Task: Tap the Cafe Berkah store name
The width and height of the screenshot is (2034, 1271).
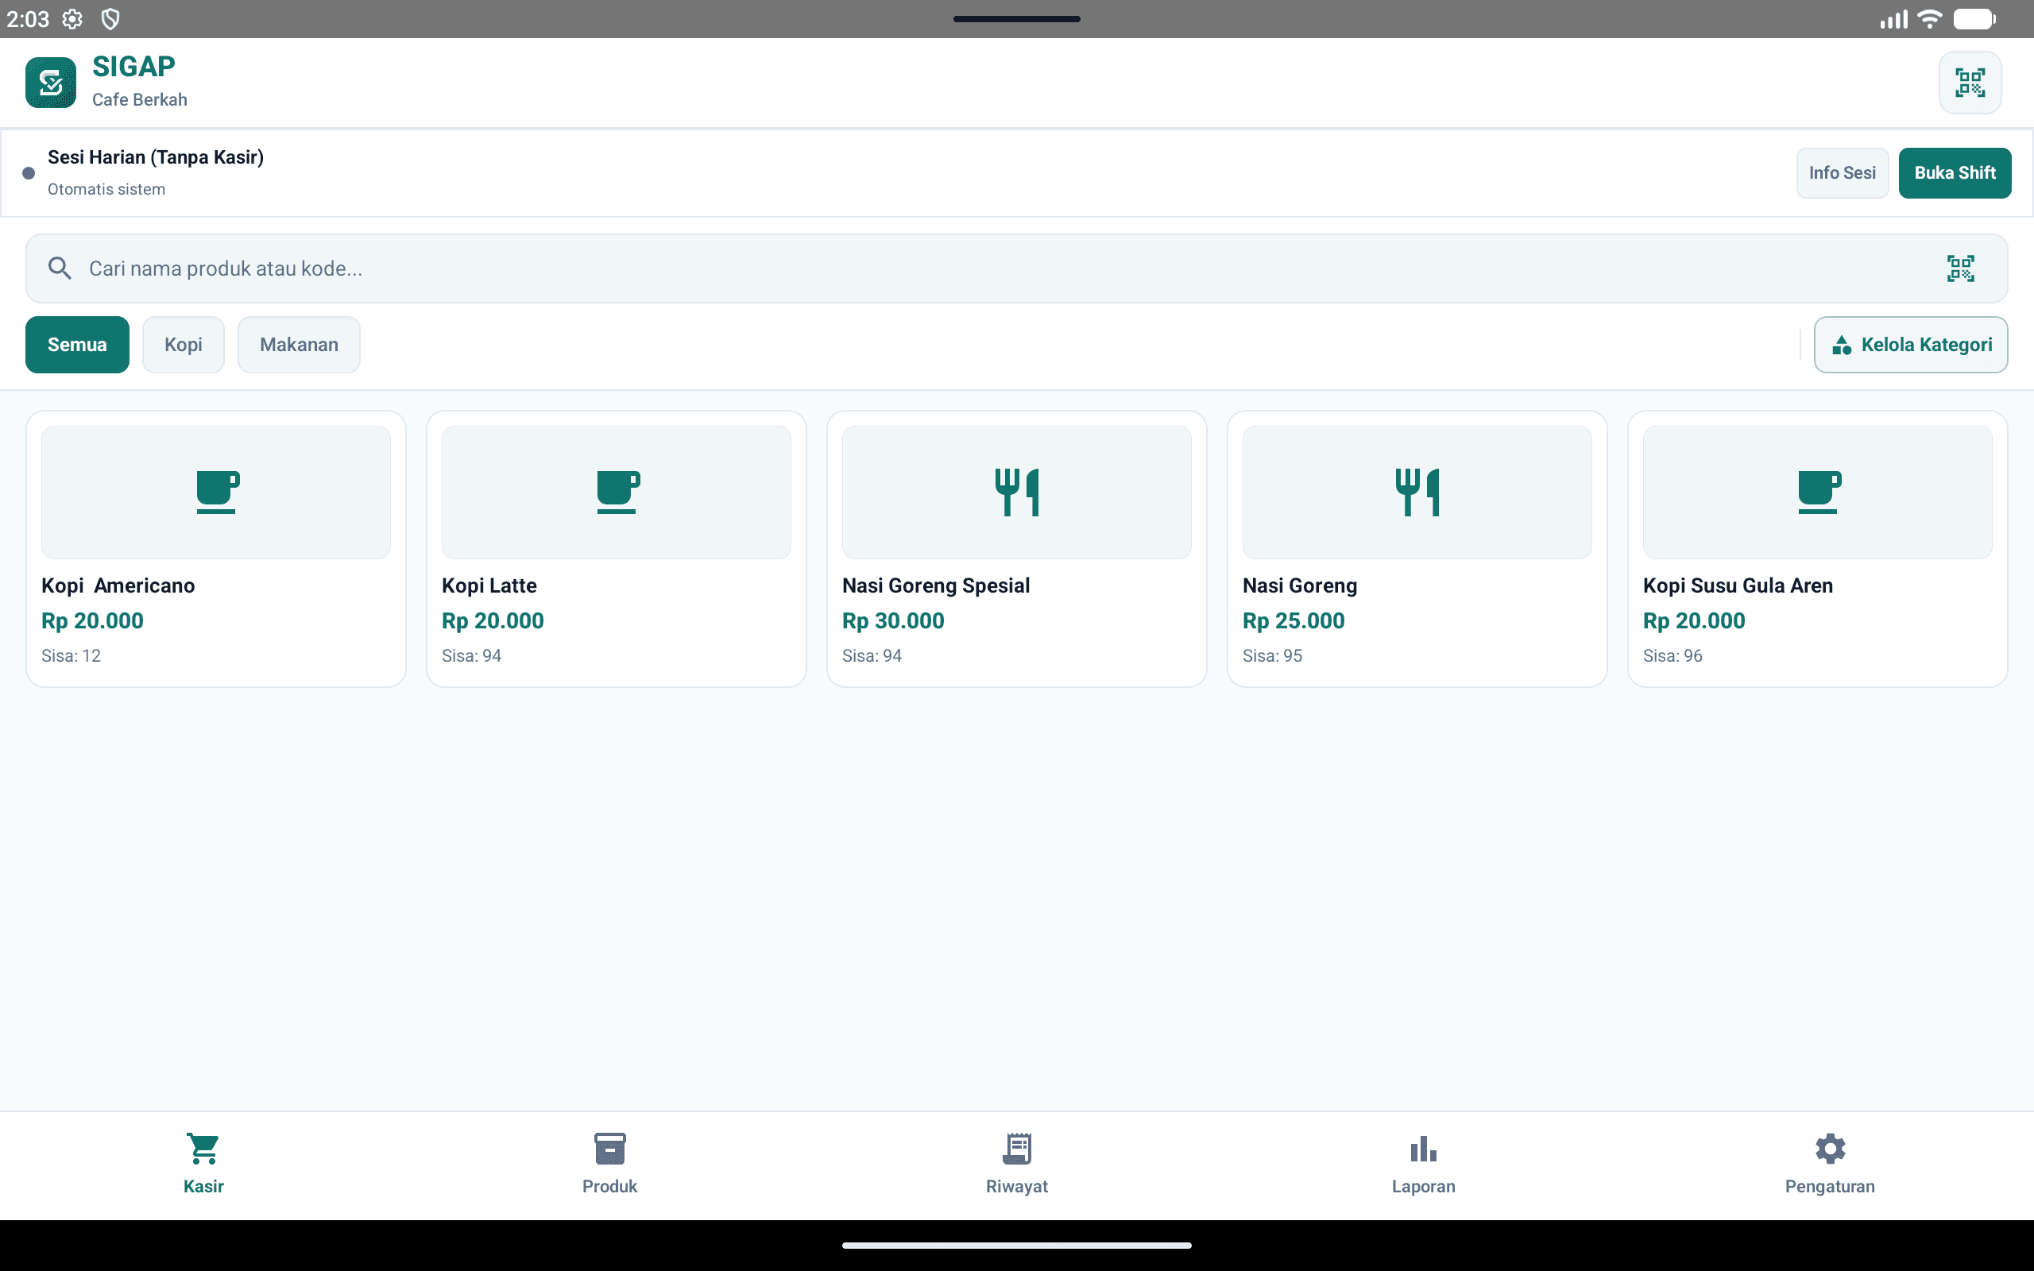Action: 140,99
